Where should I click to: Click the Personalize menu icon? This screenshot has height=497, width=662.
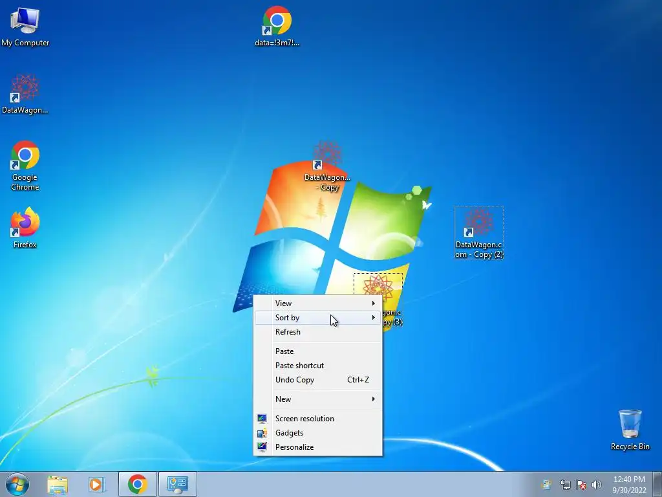click(262, 447)
